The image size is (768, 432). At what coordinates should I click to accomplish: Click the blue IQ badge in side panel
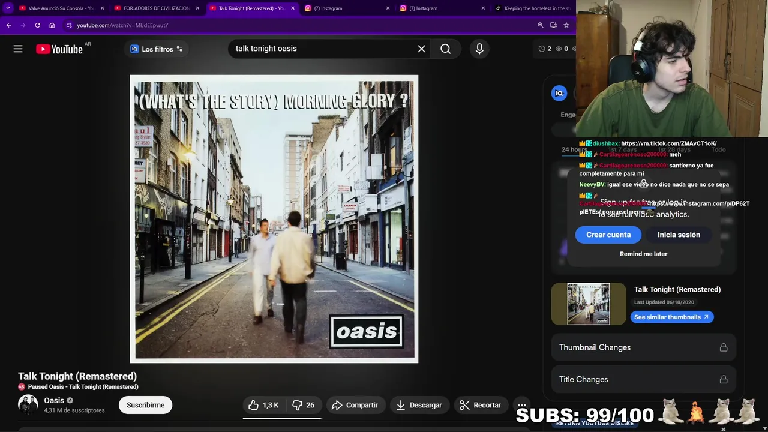559,93
